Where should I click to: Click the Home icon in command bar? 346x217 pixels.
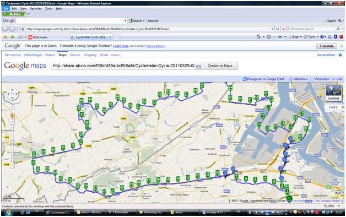(x=258, y=37)
